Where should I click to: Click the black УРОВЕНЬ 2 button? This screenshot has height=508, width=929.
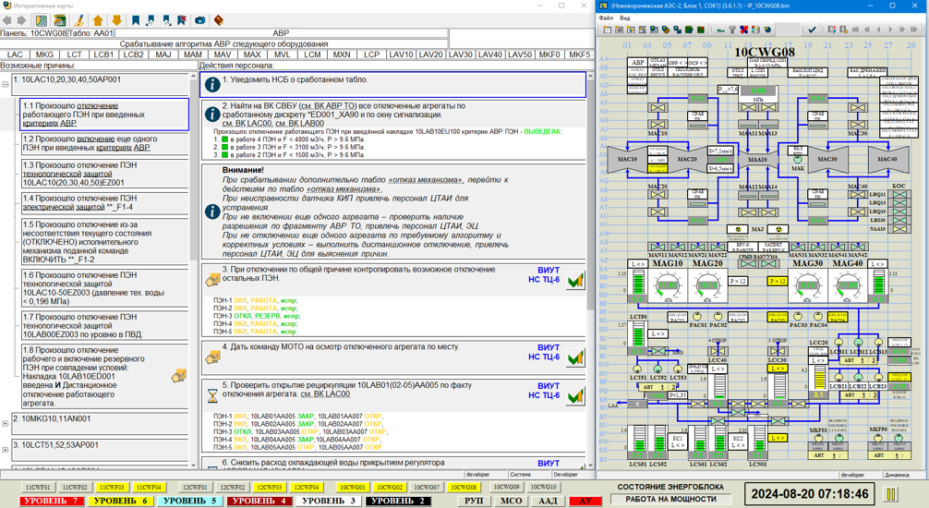pyautogui.click(x=398, y=501)
